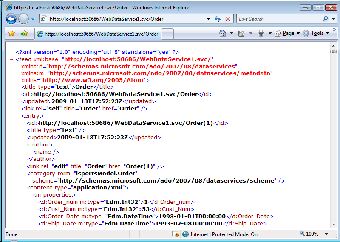
Task: Print the page using the printer icon
Action: 261,33
